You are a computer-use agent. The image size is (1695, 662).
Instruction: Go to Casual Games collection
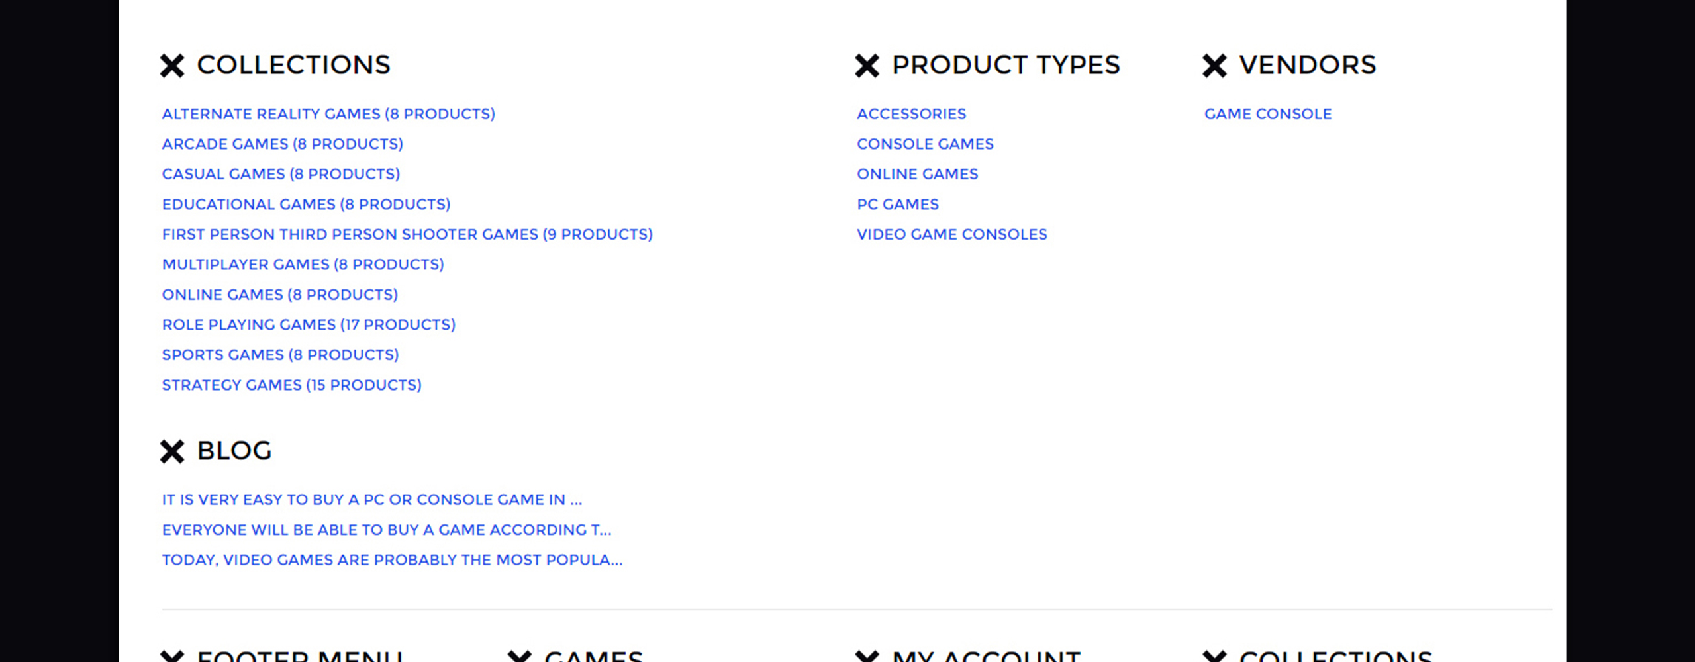pyautogui.click(x=281, y=174)
